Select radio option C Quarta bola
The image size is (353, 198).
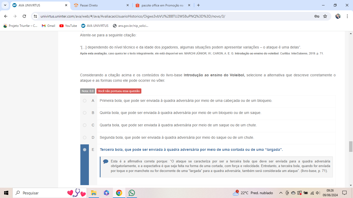85,125
